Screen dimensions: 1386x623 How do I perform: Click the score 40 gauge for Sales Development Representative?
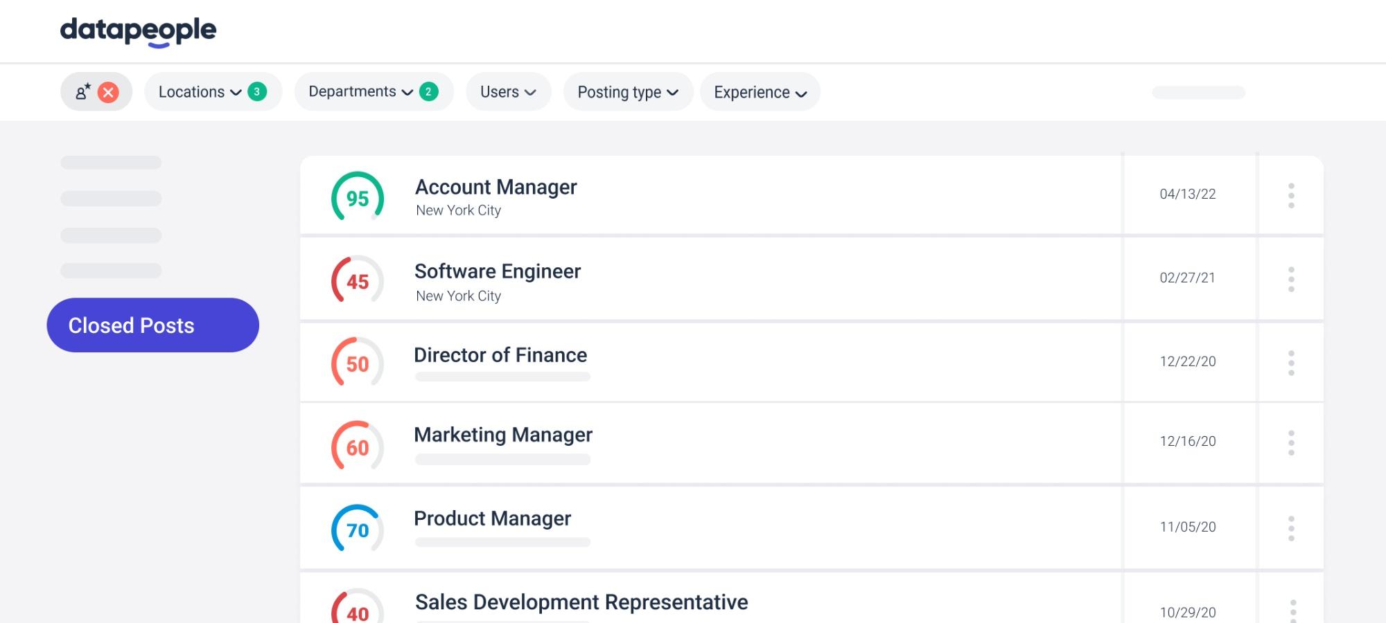(358, 606)
